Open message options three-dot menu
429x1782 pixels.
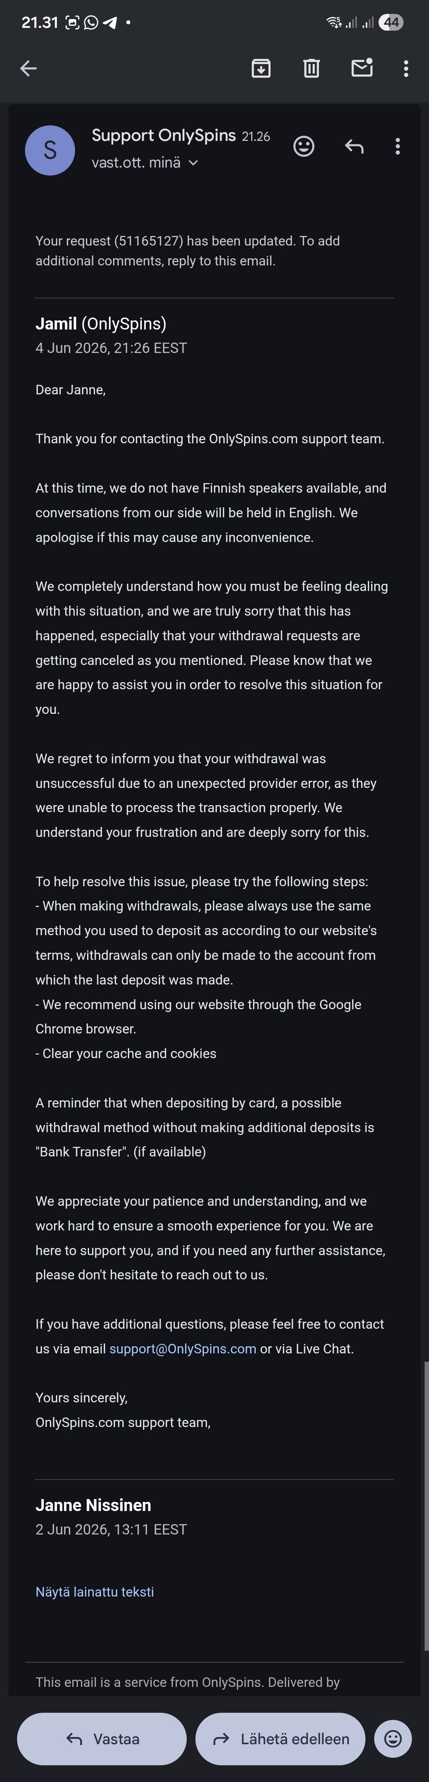(x=397, y=146)
